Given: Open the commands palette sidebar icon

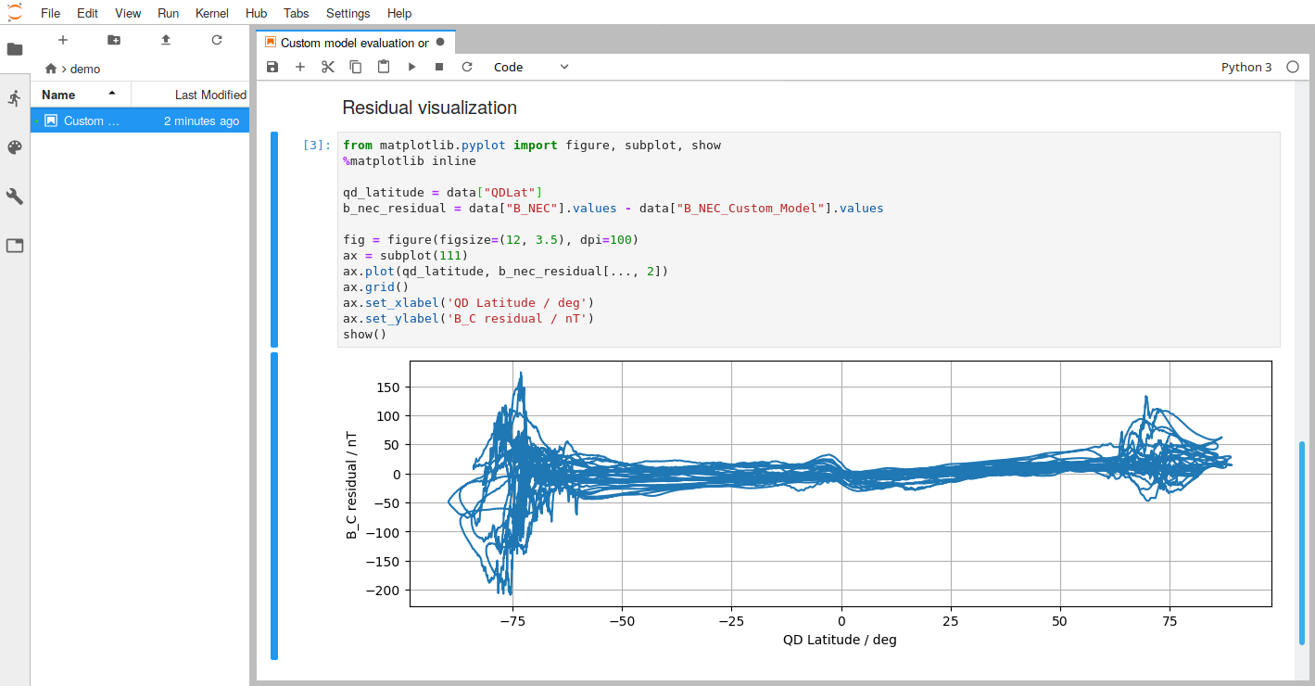Looking at the screenshot, I should [x=15, y=147].
